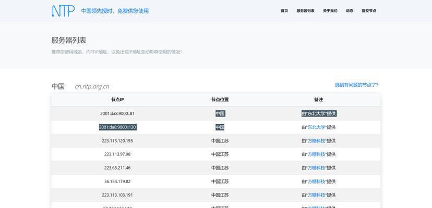Click the NTP logo

point(63,11)
